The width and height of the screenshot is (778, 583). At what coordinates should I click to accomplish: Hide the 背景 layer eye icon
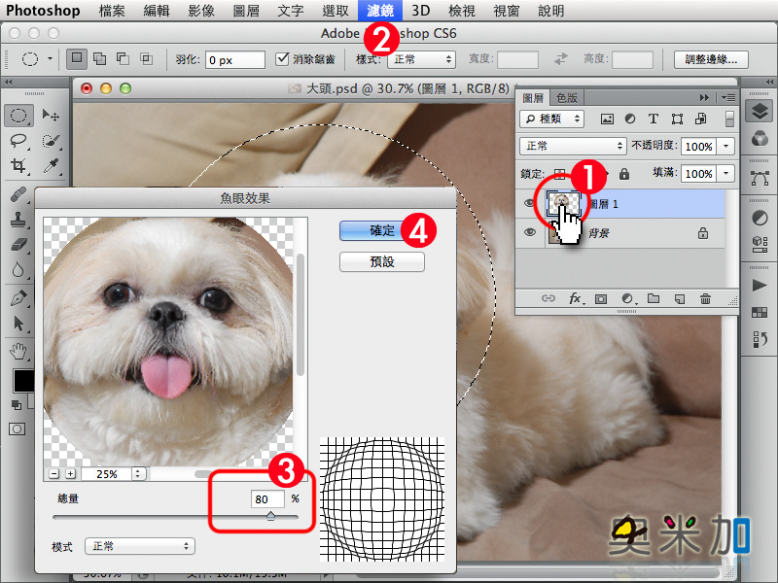[529, 232]
